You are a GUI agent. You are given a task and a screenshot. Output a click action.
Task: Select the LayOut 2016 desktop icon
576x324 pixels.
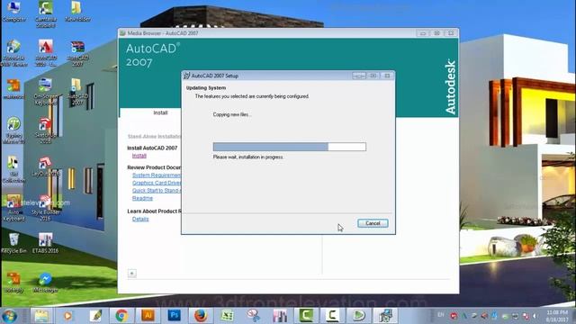(x=46, y=167)
